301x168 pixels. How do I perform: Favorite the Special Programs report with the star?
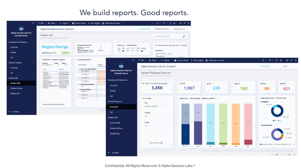(x=287, y=60)
